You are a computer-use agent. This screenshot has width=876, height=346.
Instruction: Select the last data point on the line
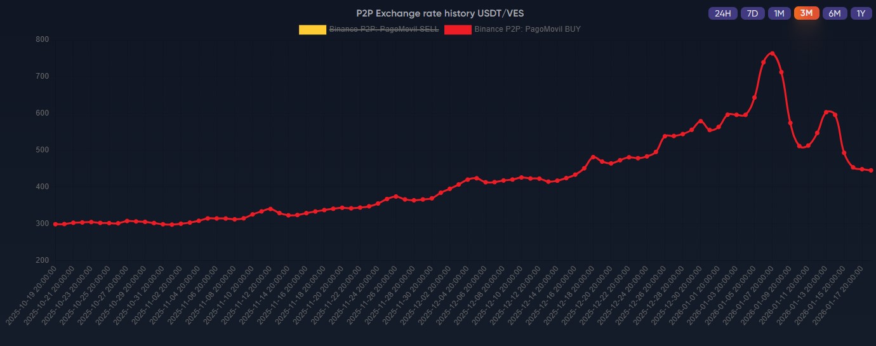pos(871,170)
